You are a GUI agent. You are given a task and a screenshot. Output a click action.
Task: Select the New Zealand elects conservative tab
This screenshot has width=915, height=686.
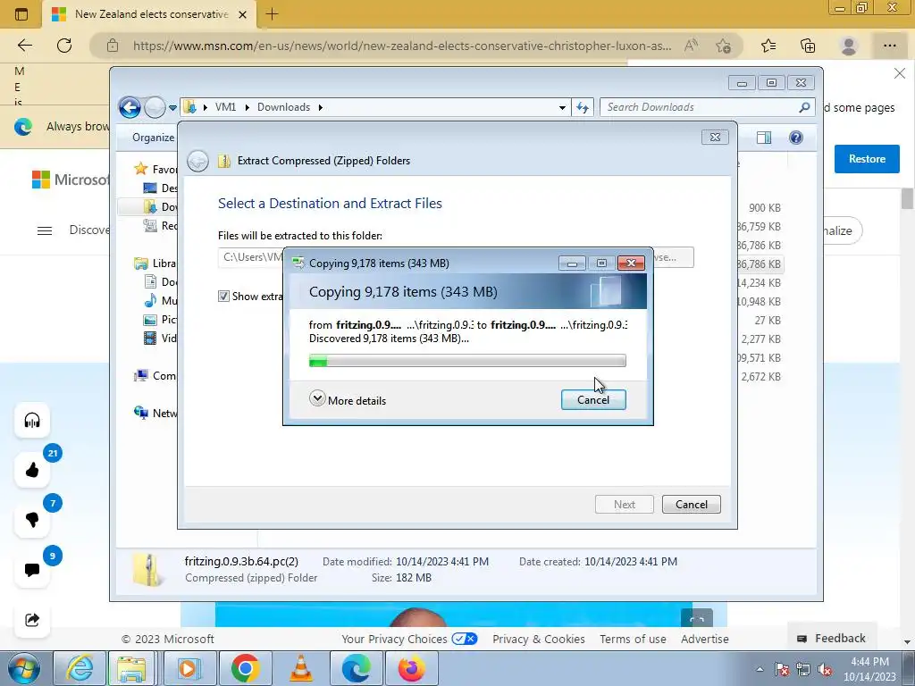click(150, 14)
